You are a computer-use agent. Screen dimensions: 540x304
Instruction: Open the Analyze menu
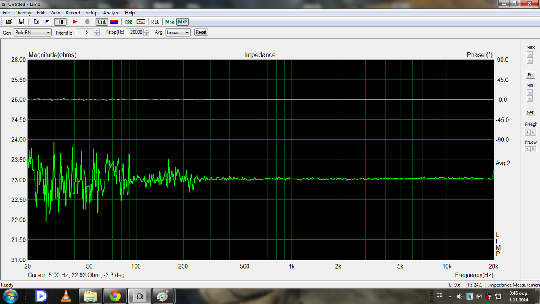pyautogui.click(x=111, y=13)
